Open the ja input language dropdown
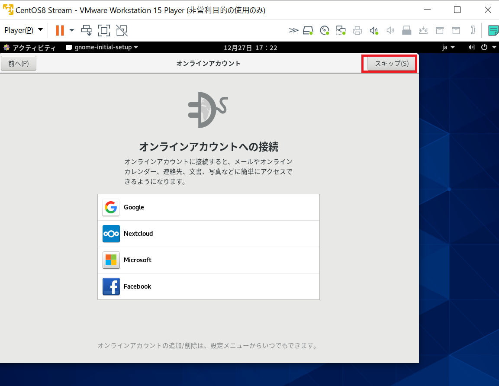This screenshot has height=386, width=499. [448, 48]
